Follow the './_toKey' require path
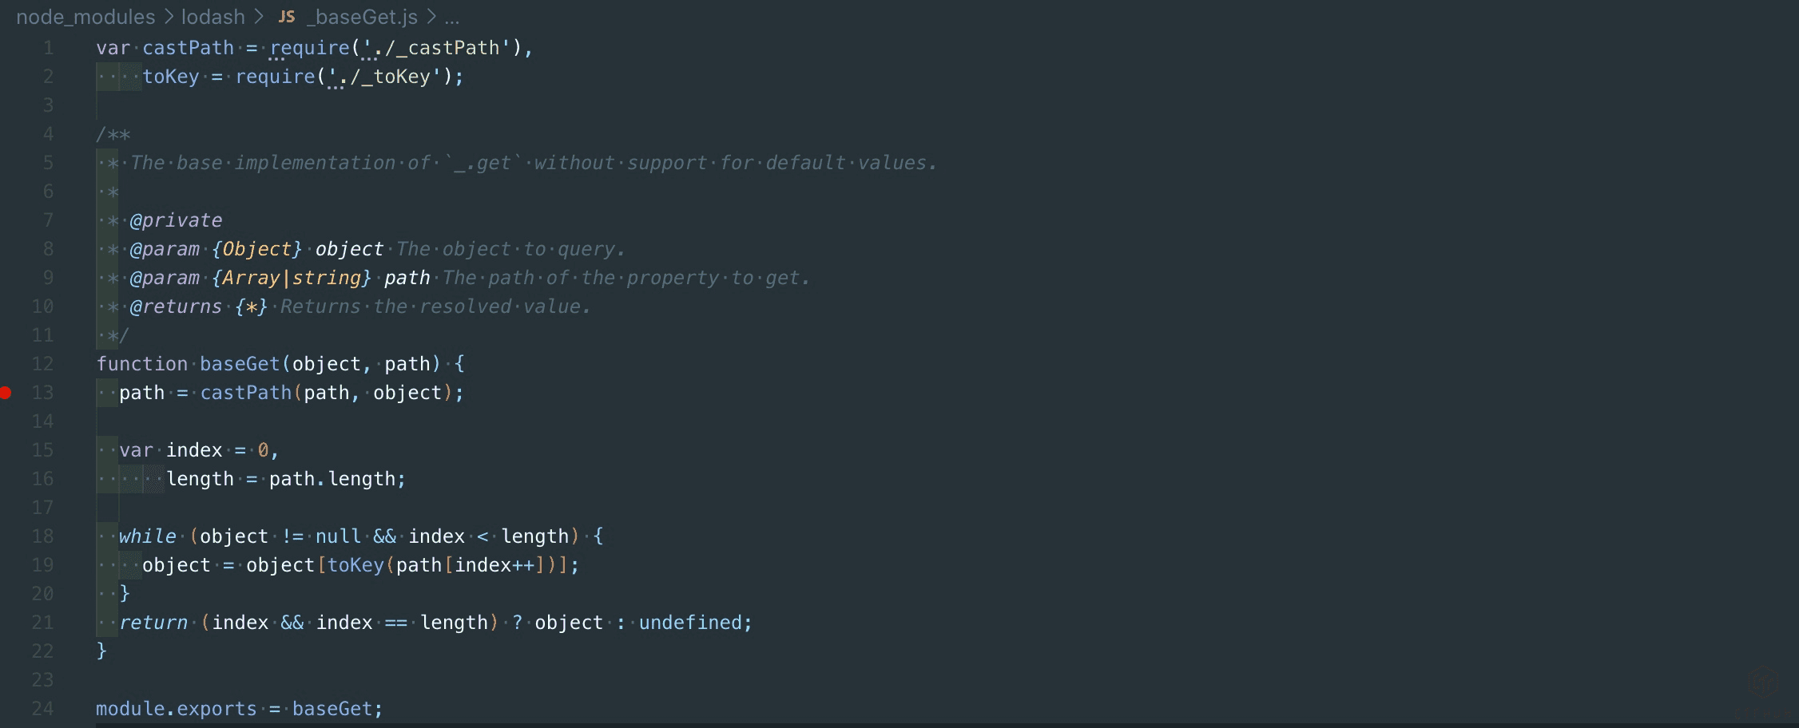 [385, 77]
